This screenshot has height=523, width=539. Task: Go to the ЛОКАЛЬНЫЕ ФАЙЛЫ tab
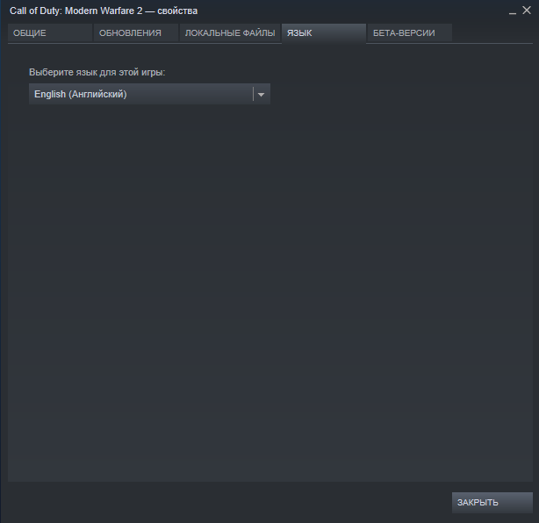[x=230, y=33]
